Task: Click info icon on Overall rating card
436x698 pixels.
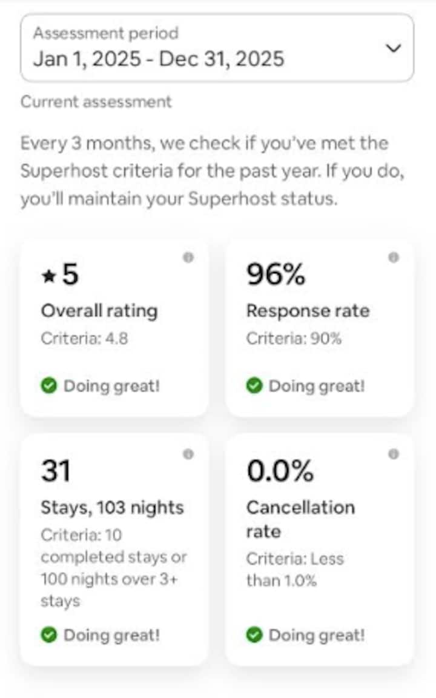Action: [188, 258]
